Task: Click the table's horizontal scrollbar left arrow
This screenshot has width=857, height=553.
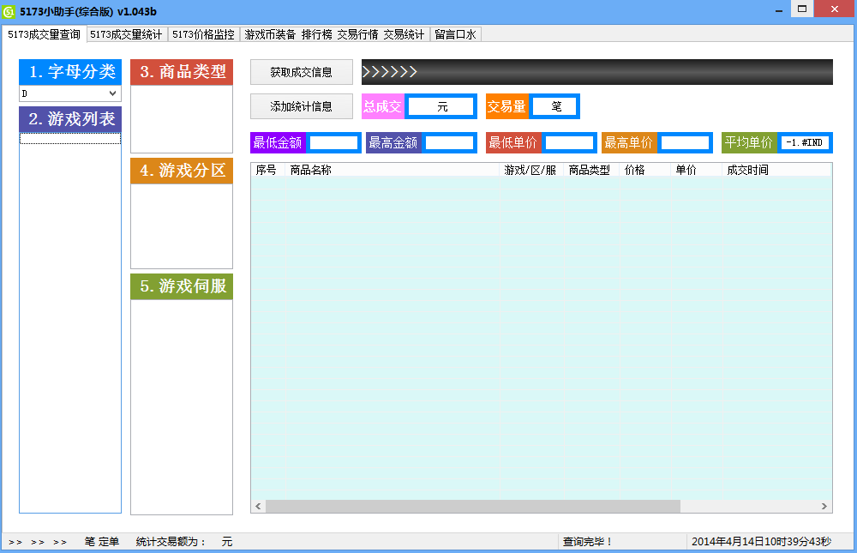Action: click(x=259, y=507)
